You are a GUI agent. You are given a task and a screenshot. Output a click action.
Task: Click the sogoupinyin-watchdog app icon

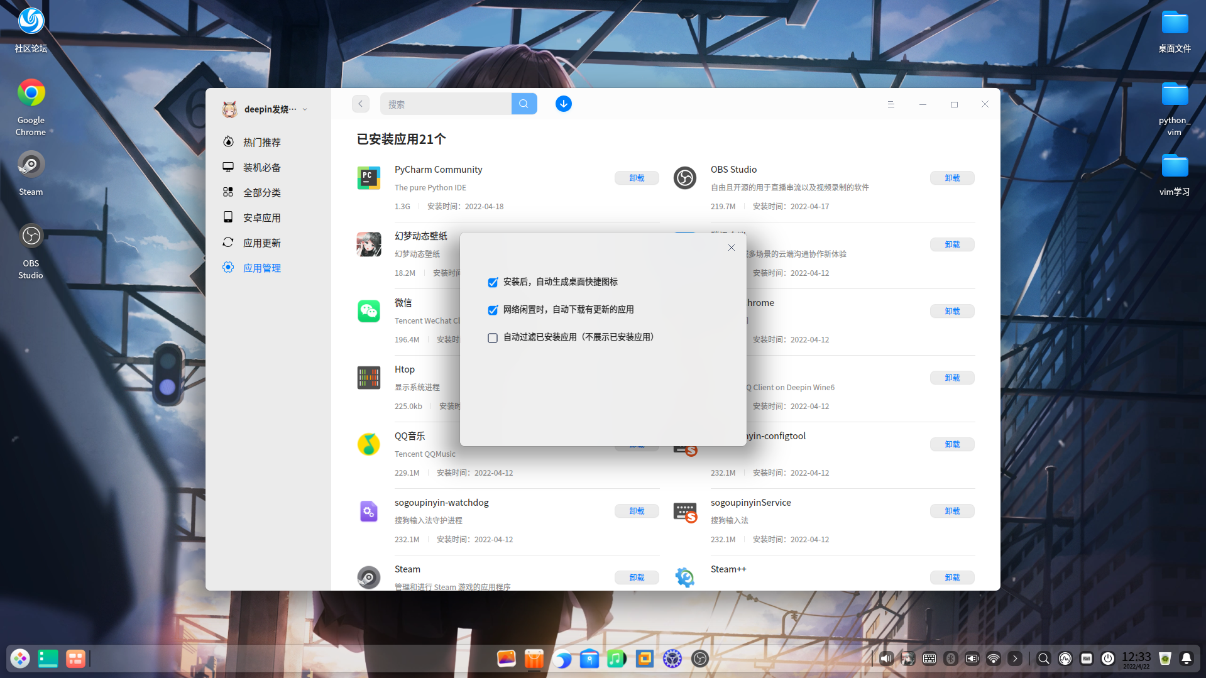pyautogui.click(x=369, y=511)
